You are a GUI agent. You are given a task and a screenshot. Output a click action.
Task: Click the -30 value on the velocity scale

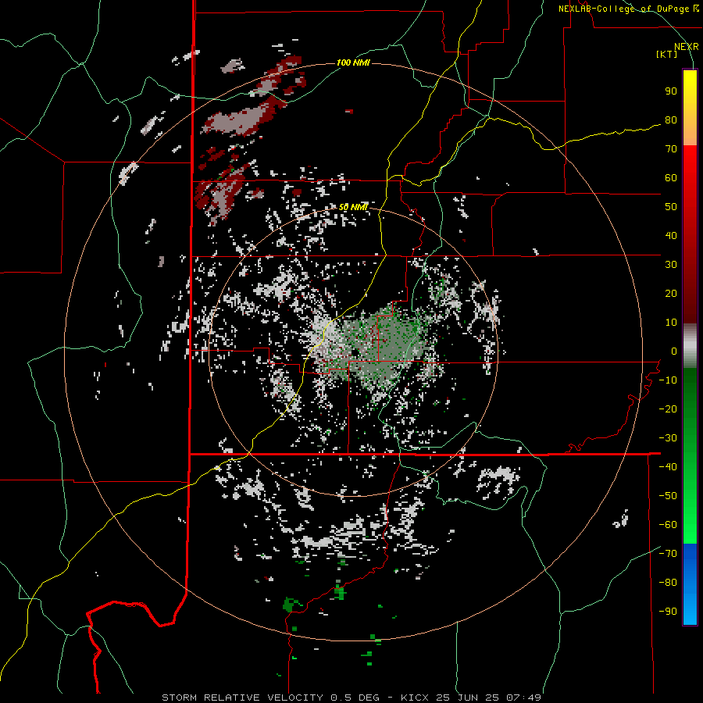668,438
